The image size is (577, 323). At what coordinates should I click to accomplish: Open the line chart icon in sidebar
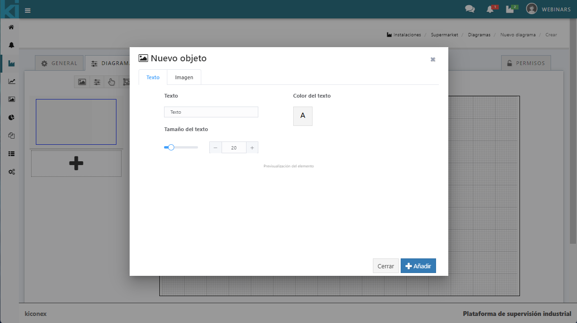11,81
